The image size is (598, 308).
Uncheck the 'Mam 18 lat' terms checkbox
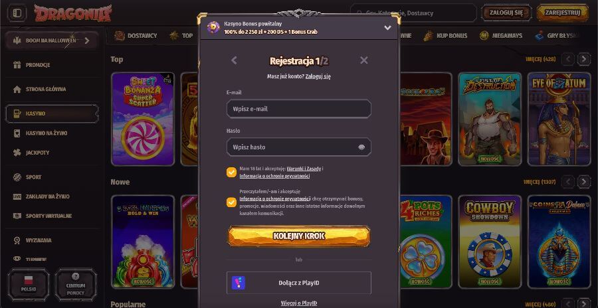tap(231, 173)
